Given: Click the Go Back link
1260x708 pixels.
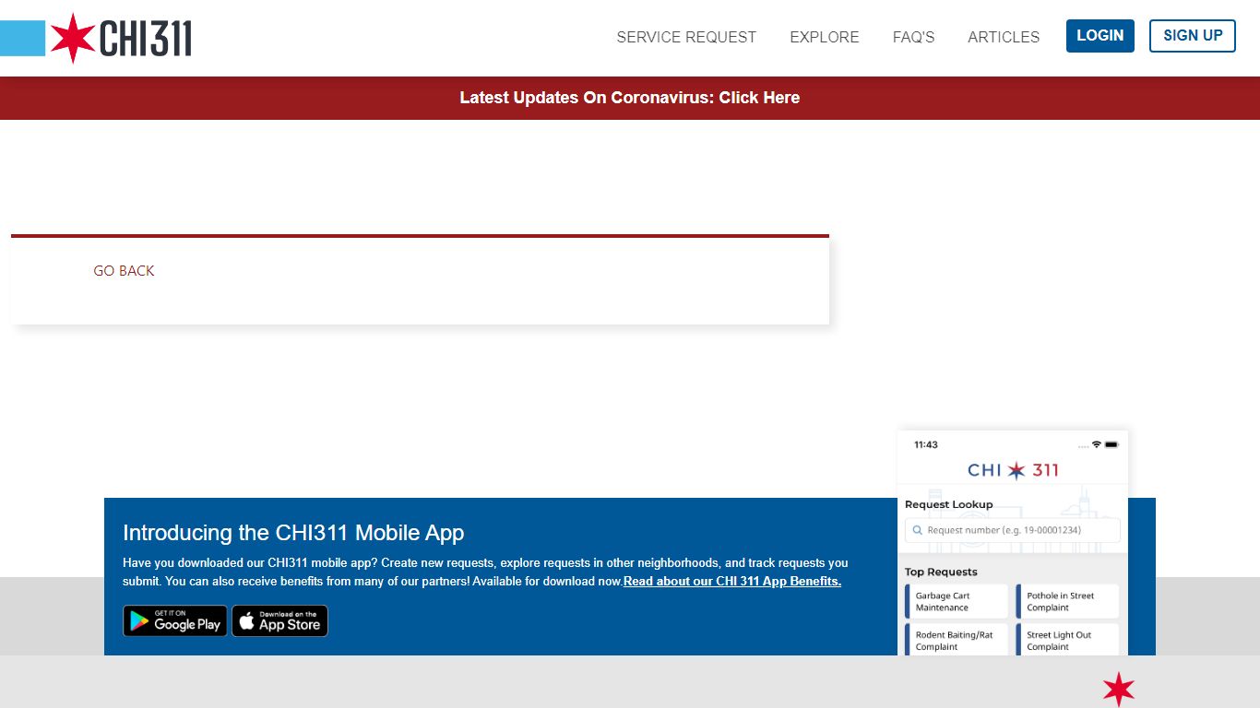Looking at the screenshot, I should pos(124,270).
